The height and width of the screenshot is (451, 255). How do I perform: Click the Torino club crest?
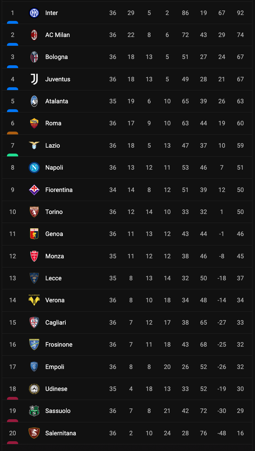point(34,212)
